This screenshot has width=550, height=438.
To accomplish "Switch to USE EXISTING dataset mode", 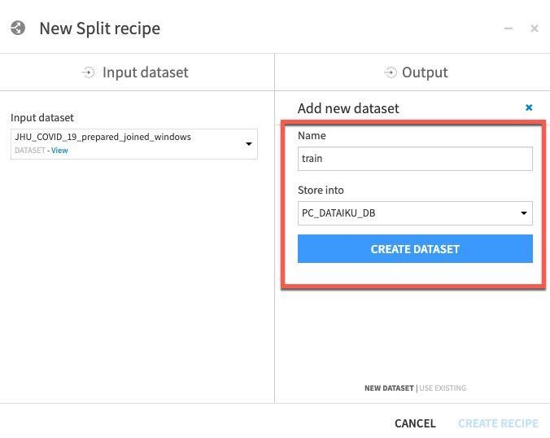I will [x=443, y=388].
